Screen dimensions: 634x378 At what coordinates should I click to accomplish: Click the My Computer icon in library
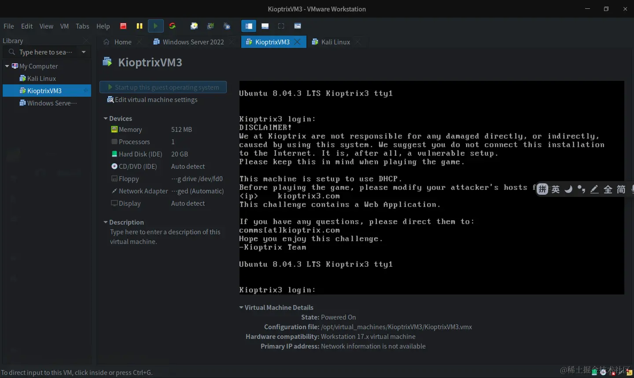point(15,66)
